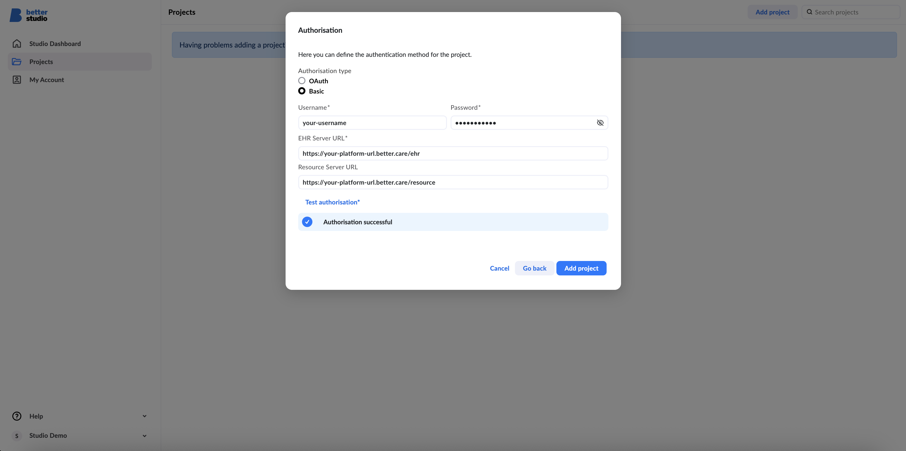Click the Projects page heading
The image size is (906, 451).
(182, 12)
